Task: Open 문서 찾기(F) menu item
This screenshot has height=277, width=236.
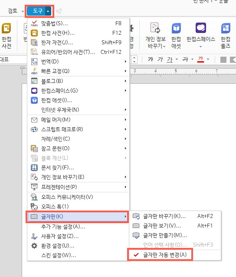Action: [78, 168]
